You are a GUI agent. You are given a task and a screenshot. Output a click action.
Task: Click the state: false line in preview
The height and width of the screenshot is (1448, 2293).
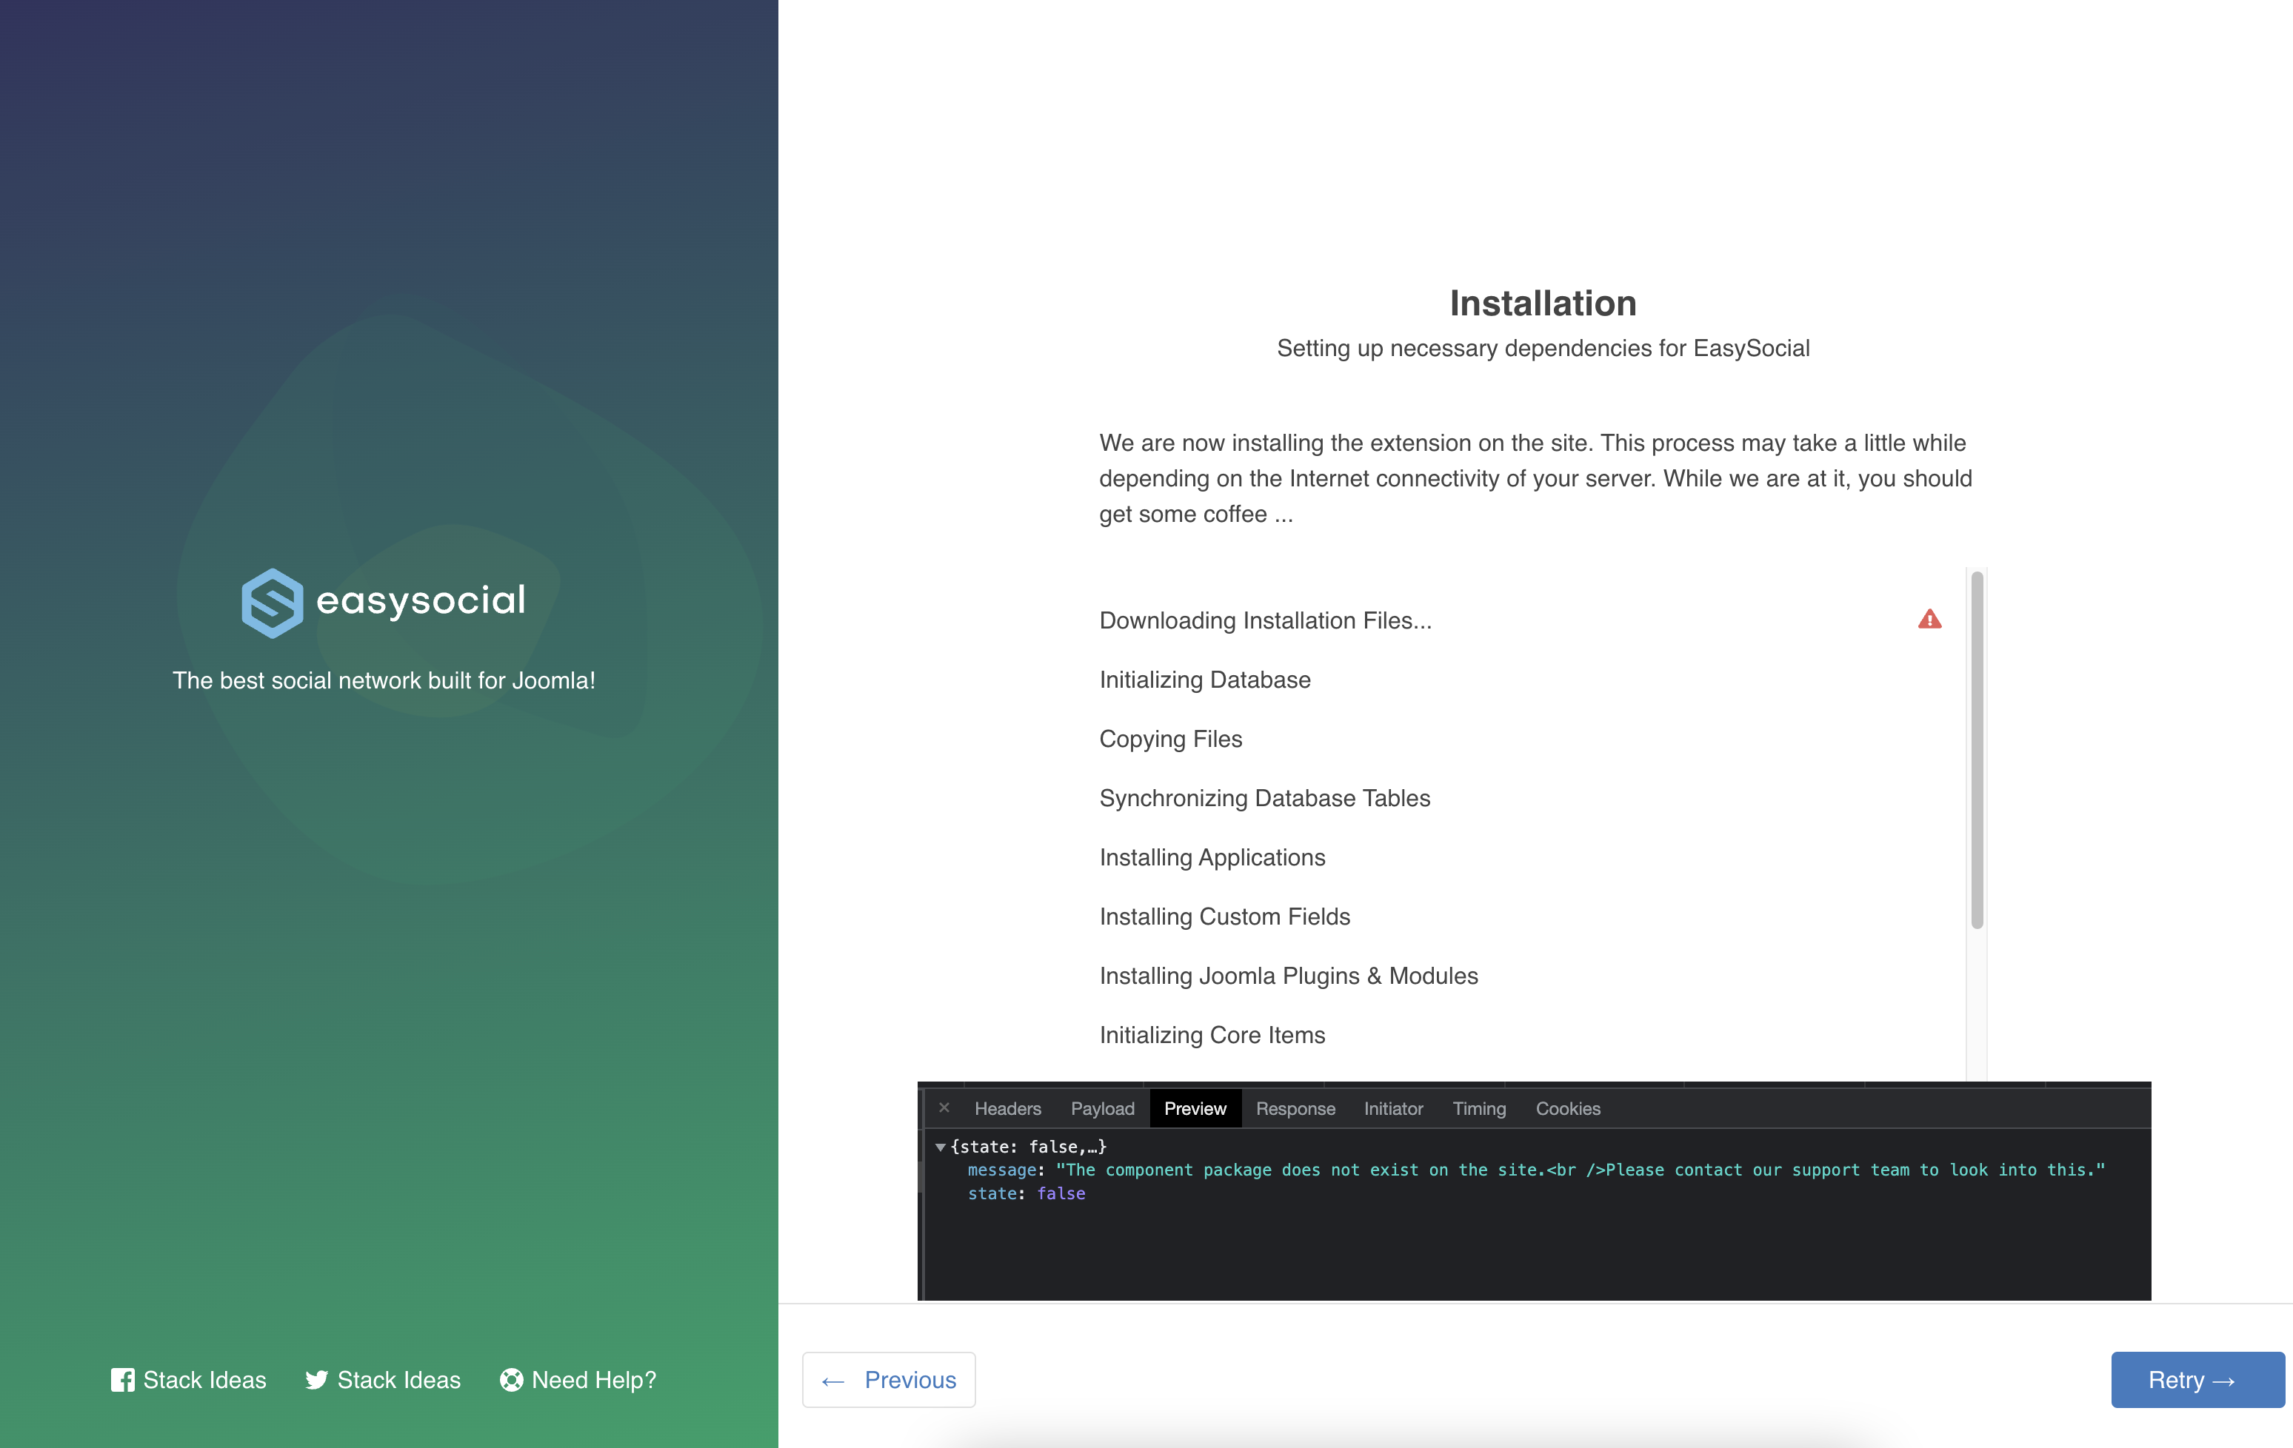pos(1027,1194)
